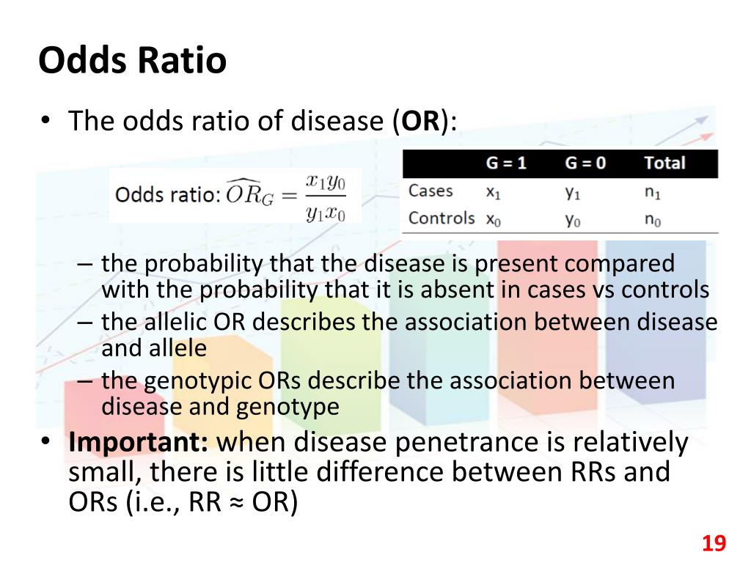Click the bold Important: label

pos(139,441)
